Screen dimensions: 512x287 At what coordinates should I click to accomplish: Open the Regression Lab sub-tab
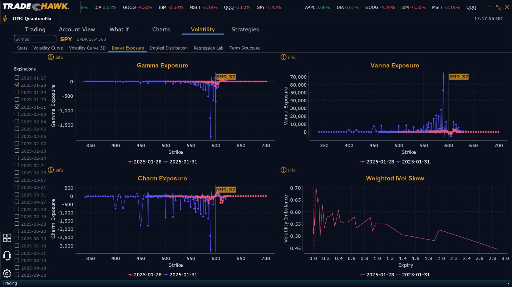(x=208, y=48)
